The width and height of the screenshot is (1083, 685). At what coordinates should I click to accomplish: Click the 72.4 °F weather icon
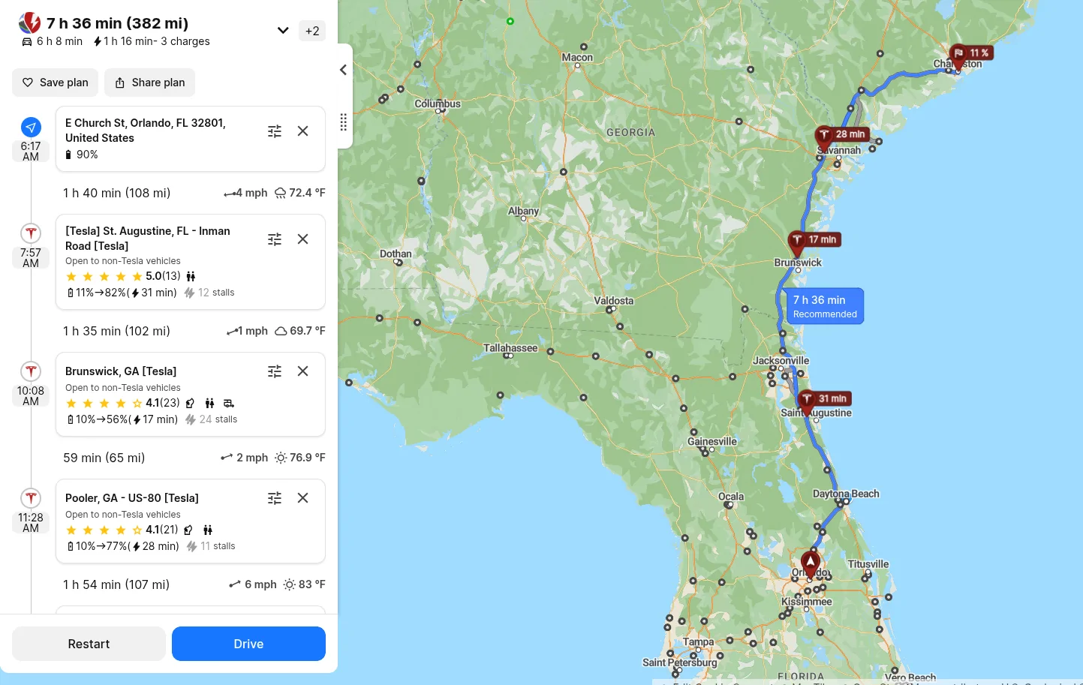coord(281,193)
